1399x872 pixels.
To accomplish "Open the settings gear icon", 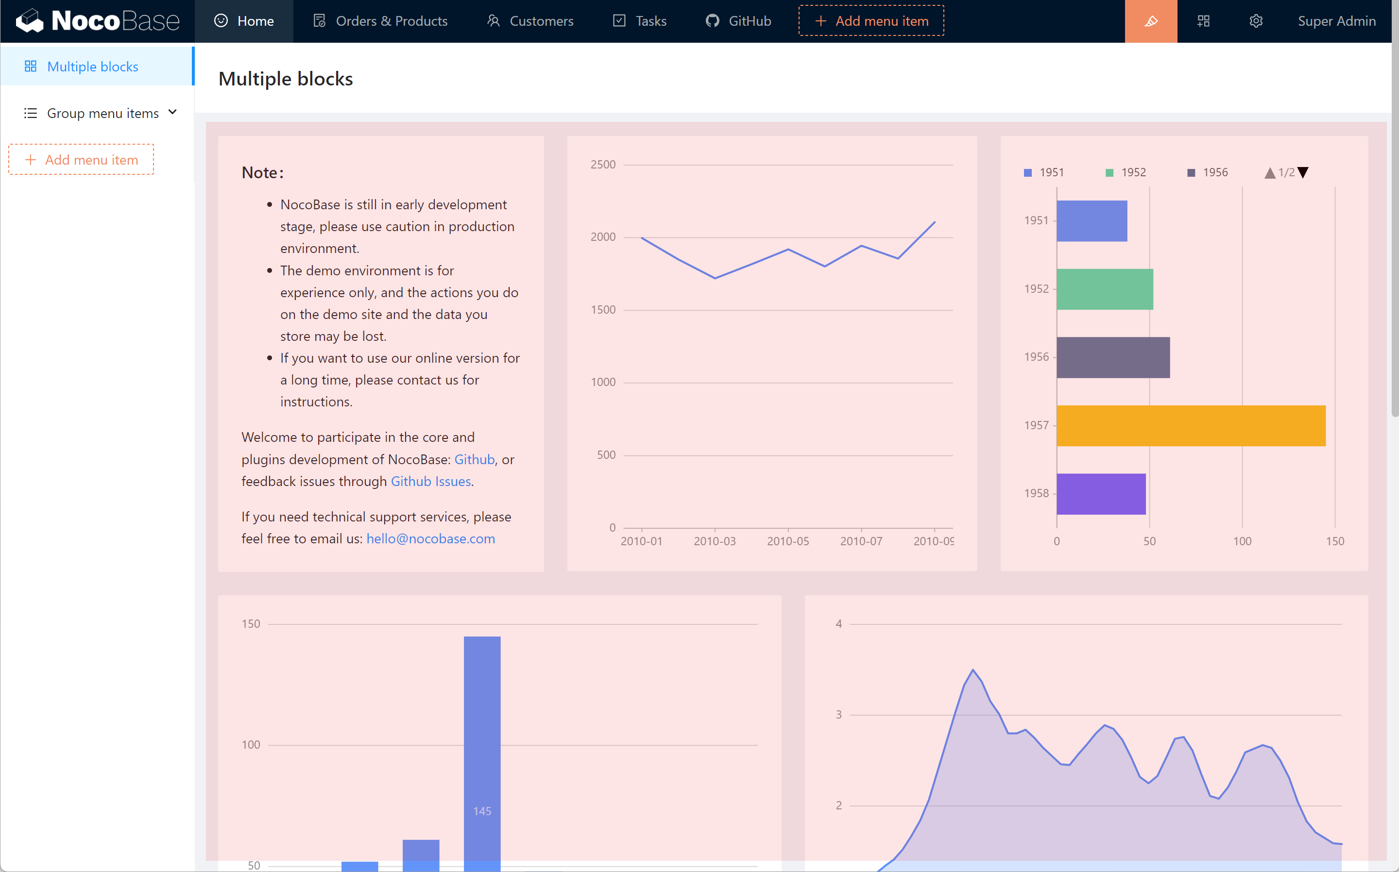I will coord(1256,21).
